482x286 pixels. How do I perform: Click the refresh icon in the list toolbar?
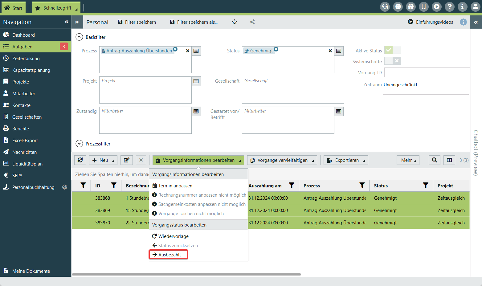click(x=80, y=160)
